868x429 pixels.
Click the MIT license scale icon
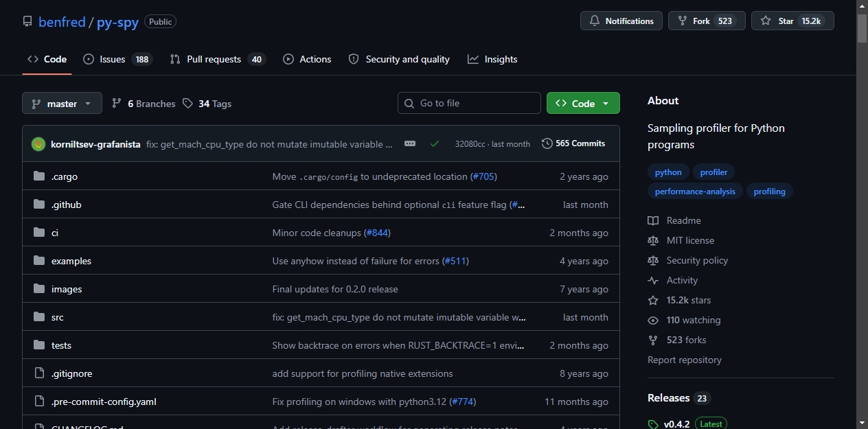click(653, 240)
